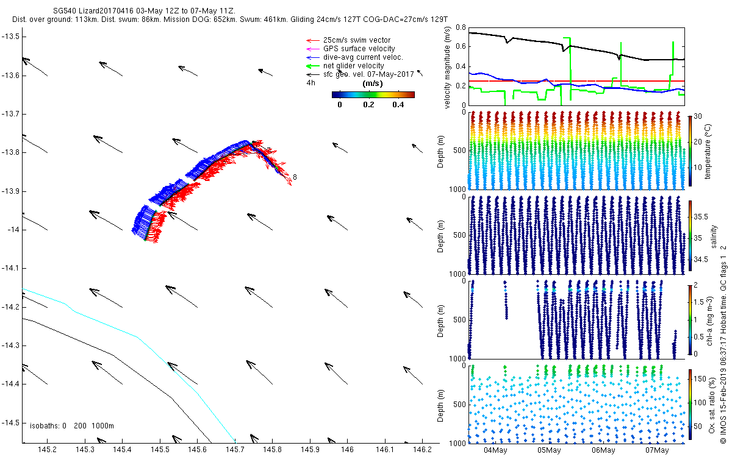
Task: Click the '04May' date tick label
Action: [495, 450]
